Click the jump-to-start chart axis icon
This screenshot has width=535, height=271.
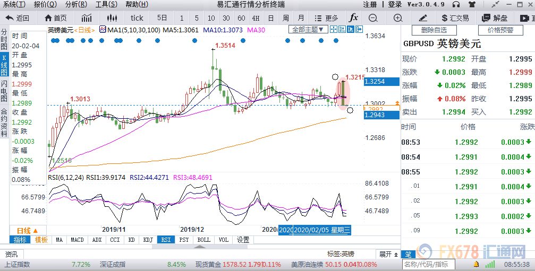pyautogui.click(x=342, y=30)
